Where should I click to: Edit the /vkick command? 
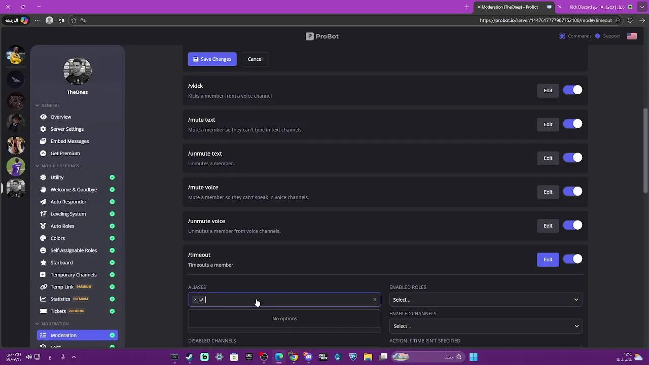tap(548, 90)
